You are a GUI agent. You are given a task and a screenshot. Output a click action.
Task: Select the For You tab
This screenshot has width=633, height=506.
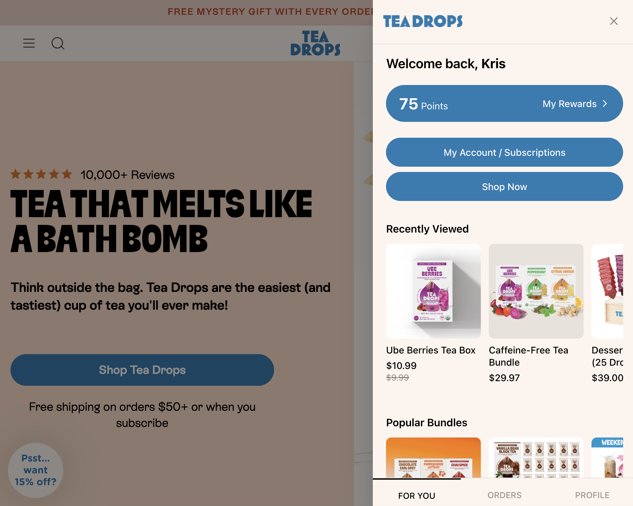(x=417, y=495)
